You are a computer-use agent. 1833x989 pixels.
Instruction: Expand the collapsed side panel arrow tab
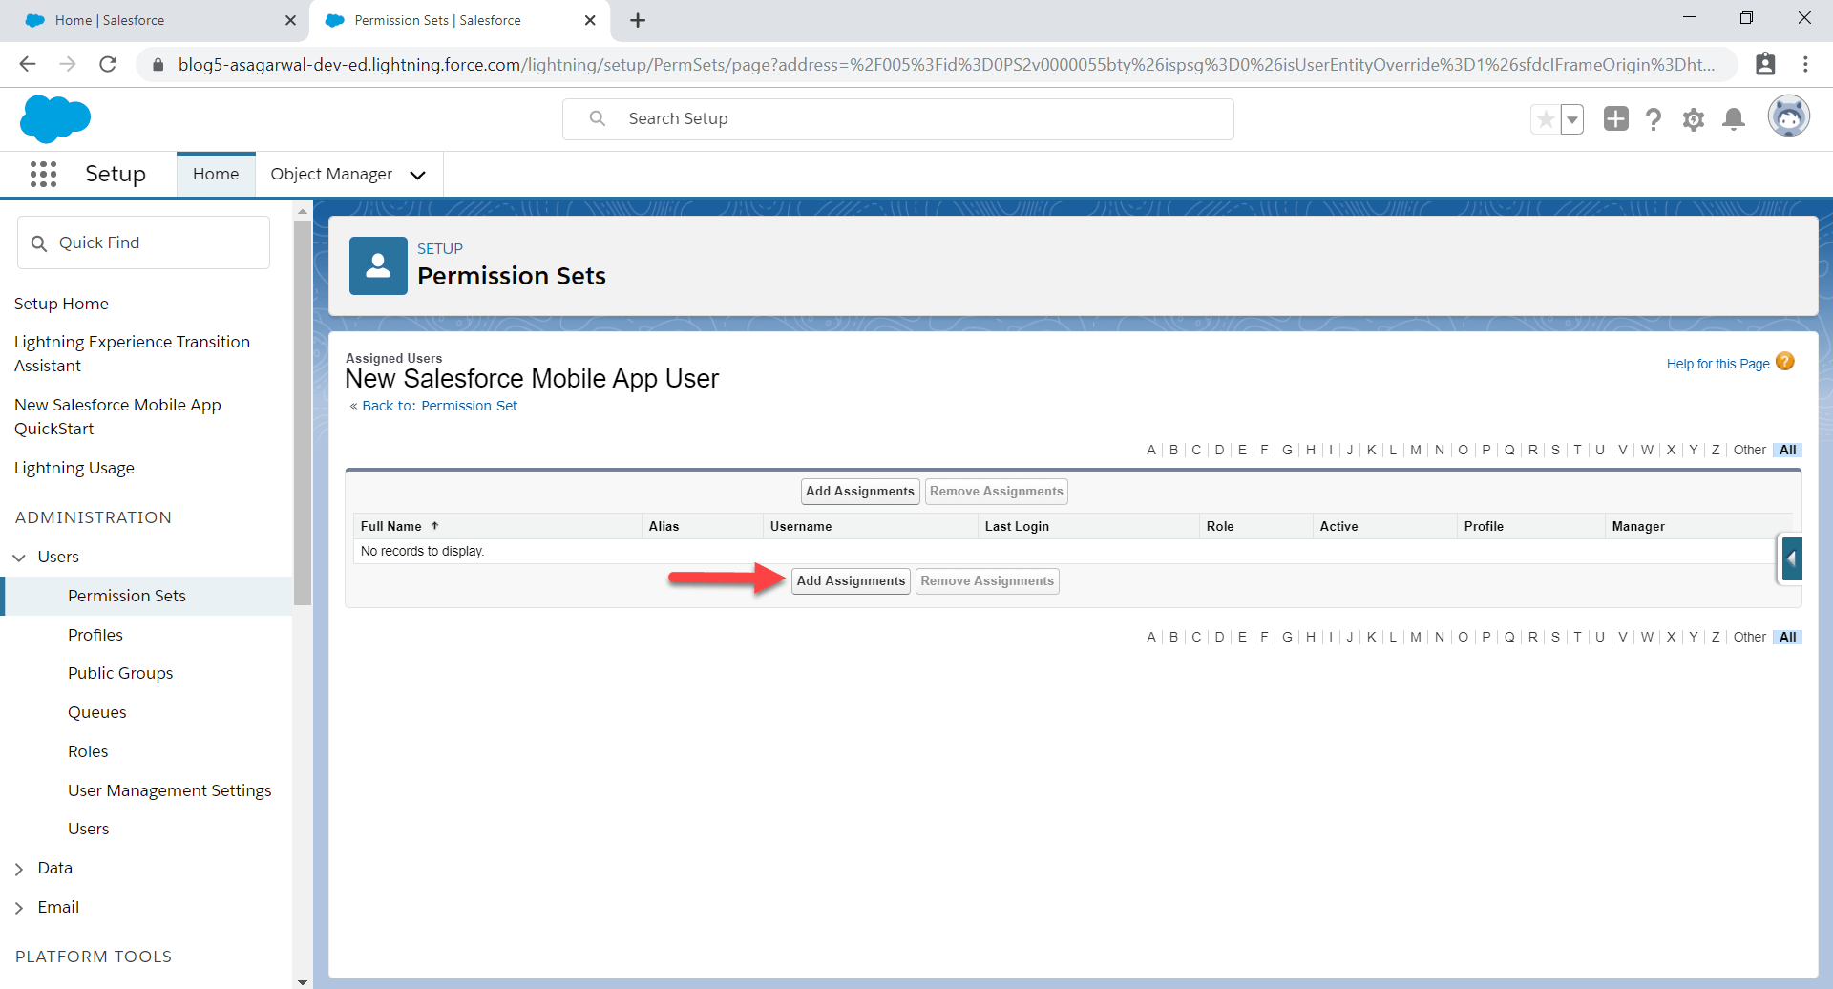(x=1792, y=559)
